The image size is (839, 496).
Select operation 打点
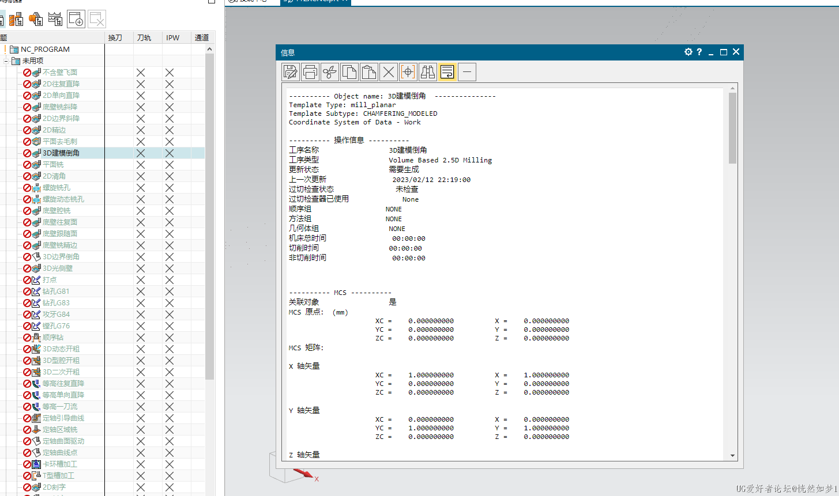coord(50,280)
